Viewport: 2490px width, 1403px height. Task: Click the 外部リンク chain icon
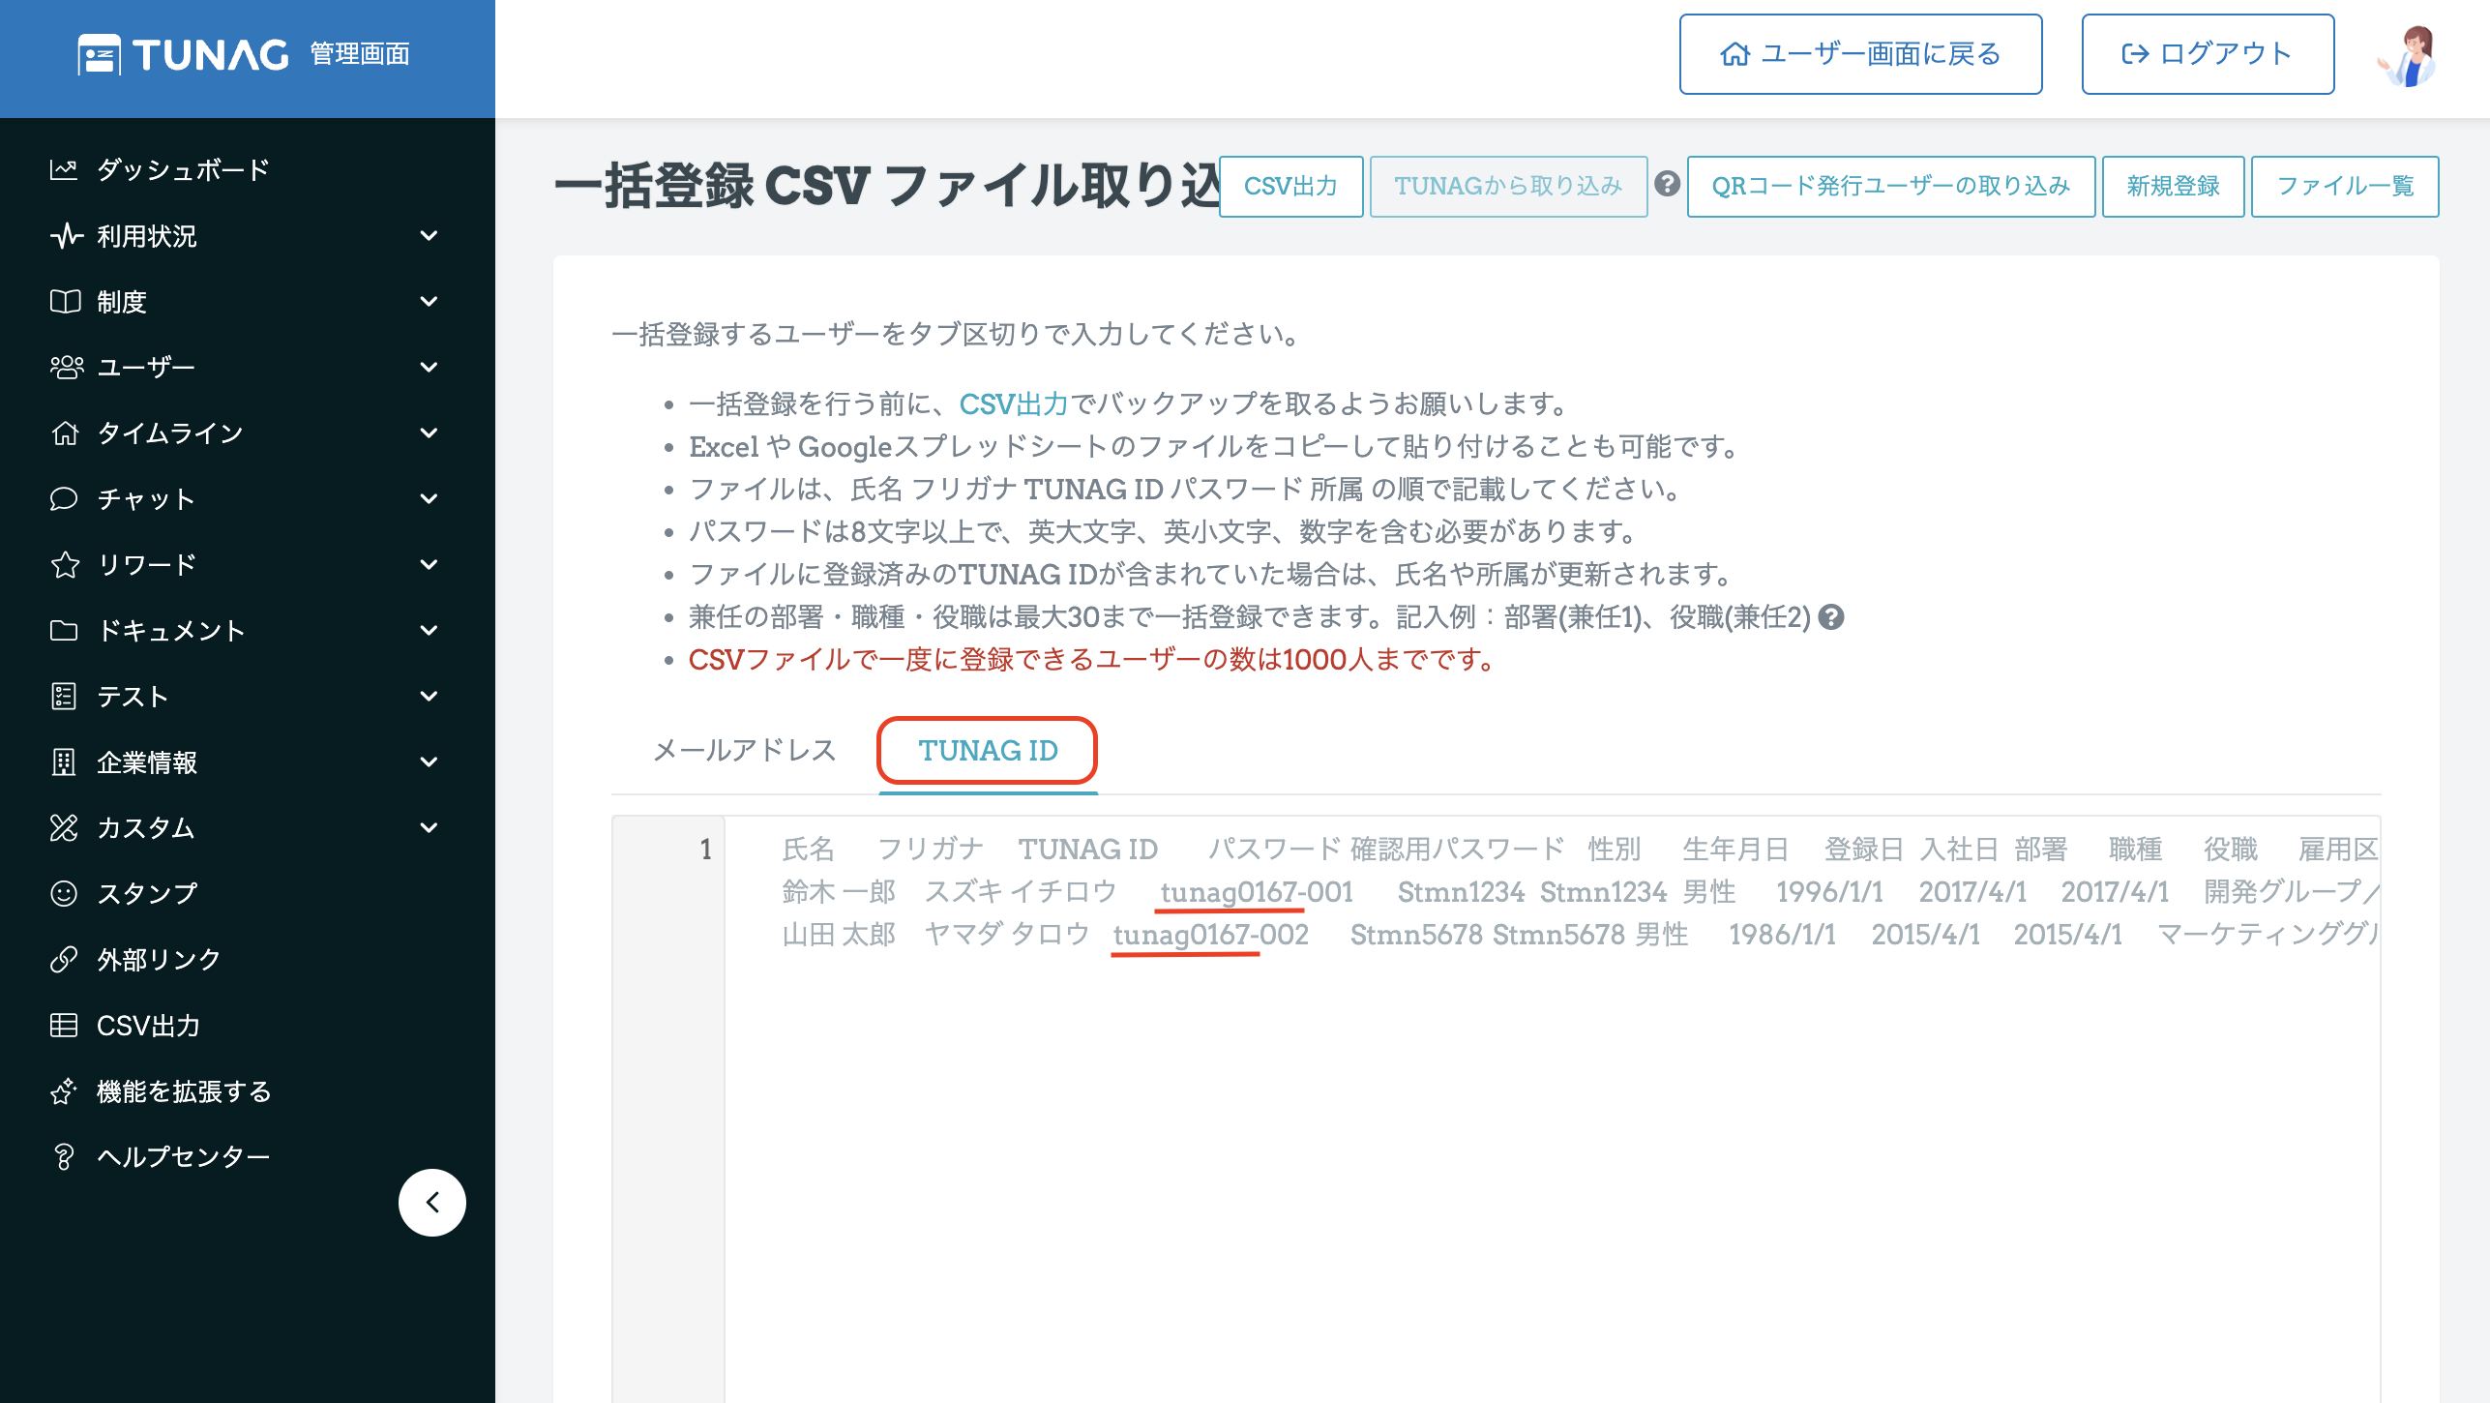coord(64,959)
